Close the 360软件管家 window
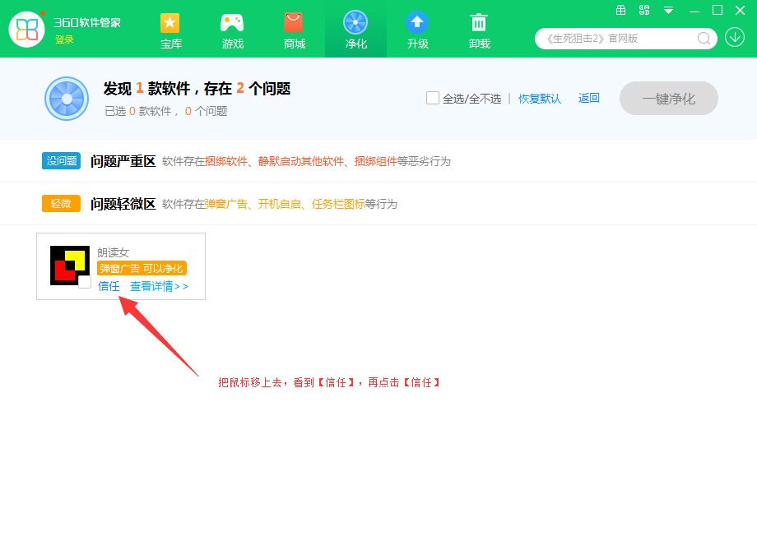The image size is (757, 559). (x=740, y=10)
